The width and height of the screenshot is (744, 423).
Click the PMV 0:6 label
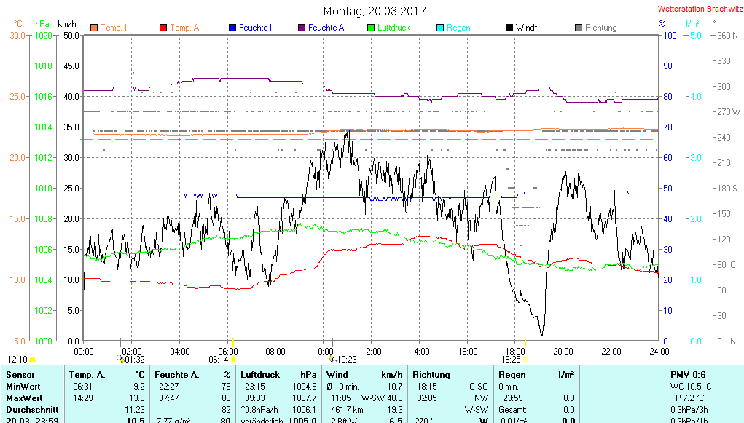coord(687,374)
